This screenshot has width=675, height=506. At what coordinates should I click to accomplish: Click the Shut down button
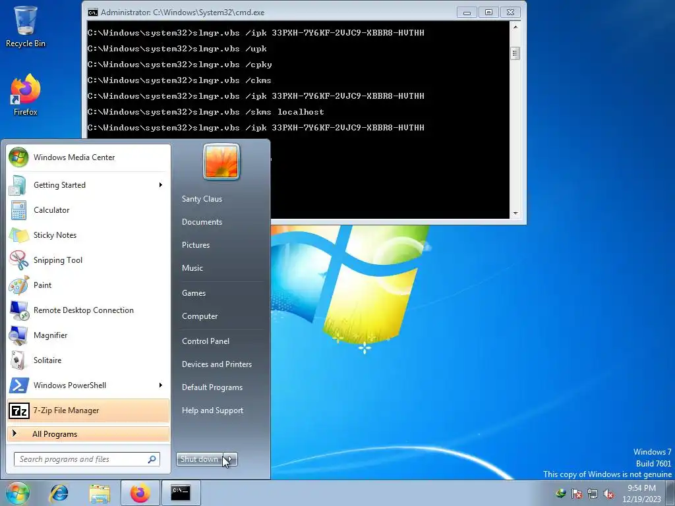tap(200, 459)
